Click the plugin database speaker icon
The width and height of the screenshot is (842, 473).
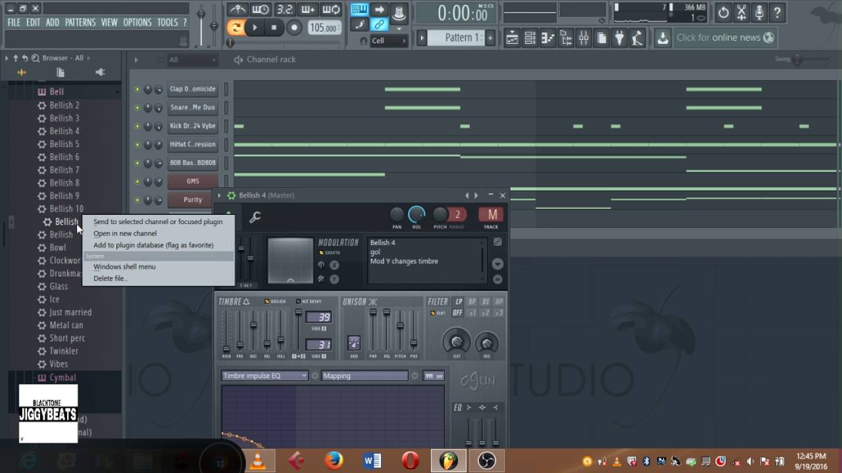(100, 72)
